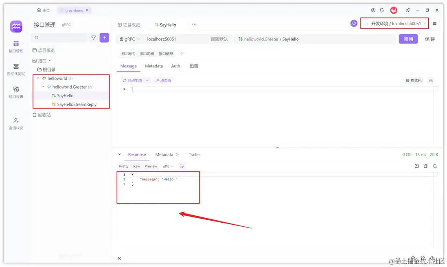Click the copy link icon

tap(182, 54)
